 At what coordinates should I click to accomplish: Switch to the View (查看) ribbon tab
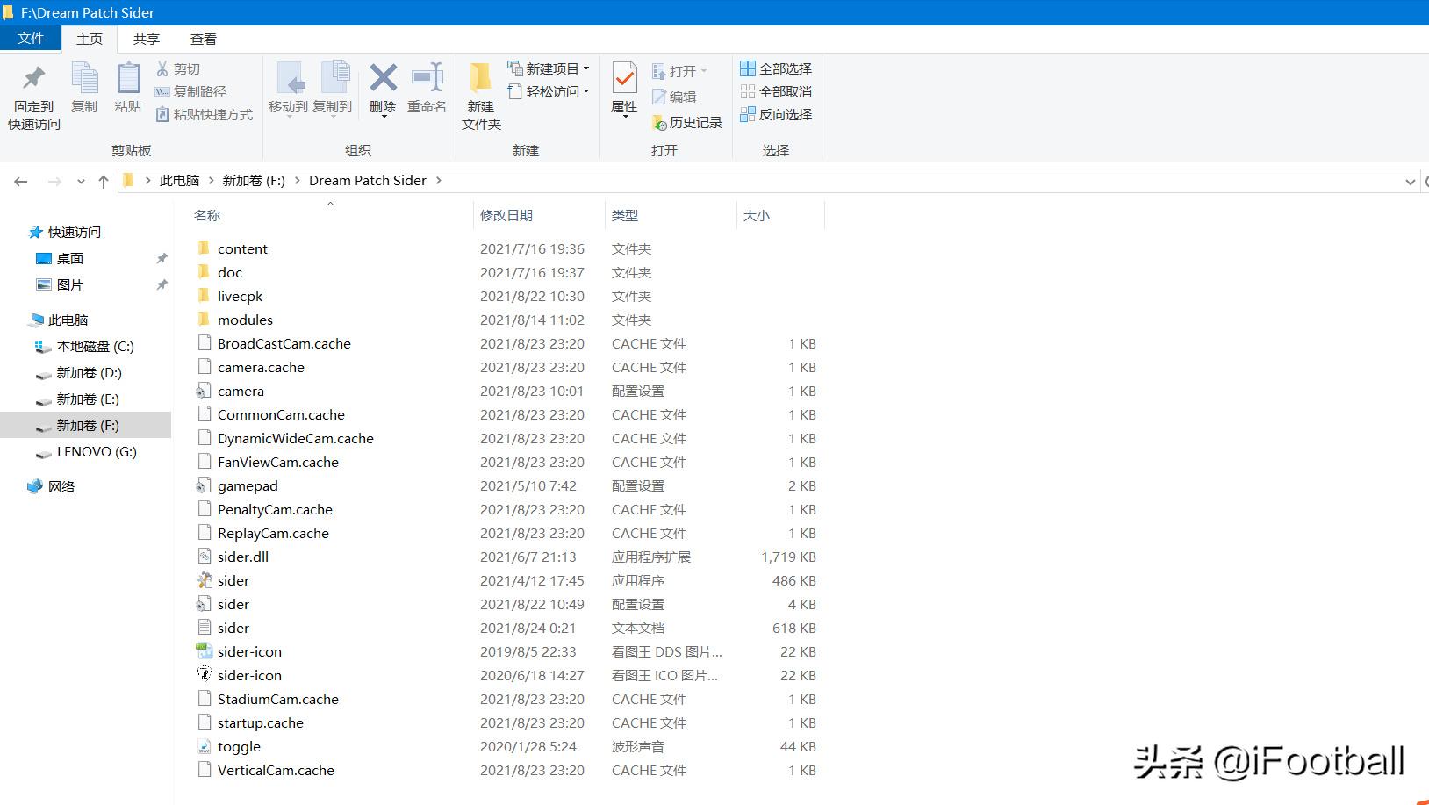point(203,39)
